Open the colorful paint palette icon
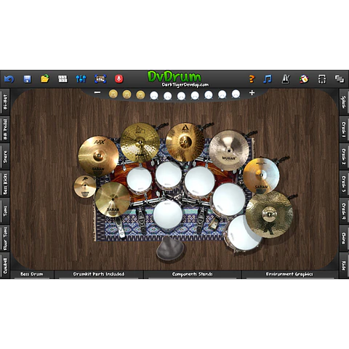The image size is (349, 349). tap(304, 79)
